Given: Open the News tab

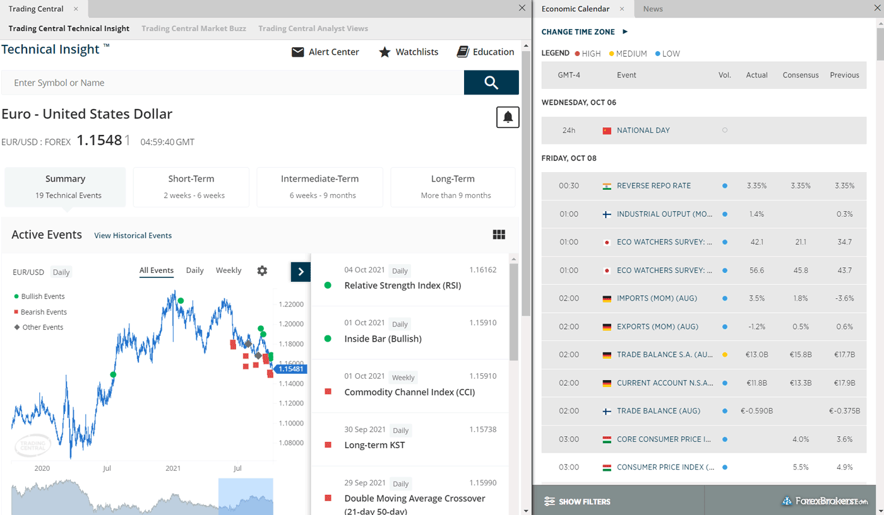Looking at the screenshot, I should [653, 9].
